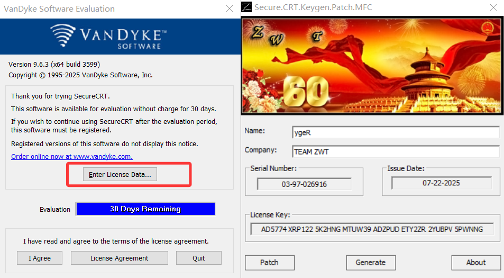Click the Serial Number field 03-97-026916
This screenshot has height=278, width=504.
coord(304,184)
